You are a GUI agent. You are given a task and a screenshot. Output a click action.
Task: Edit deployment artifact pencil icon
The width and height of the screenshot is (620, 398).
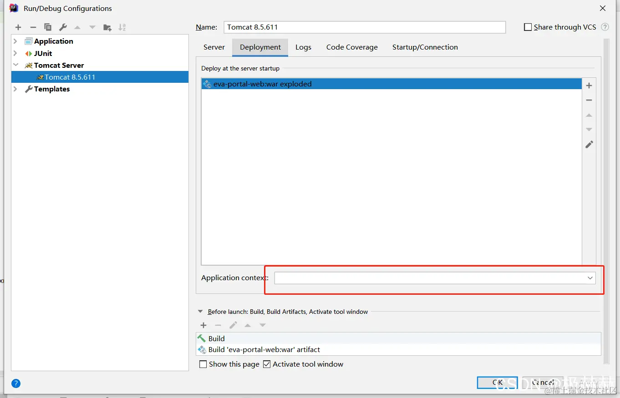[x=589, y=144]
